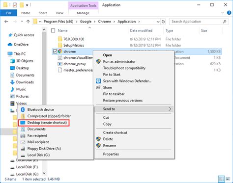The height and width of the screenshot is (183, 233).
Task: Click the Refresh icon in address bar
Action: click(163, 22)
